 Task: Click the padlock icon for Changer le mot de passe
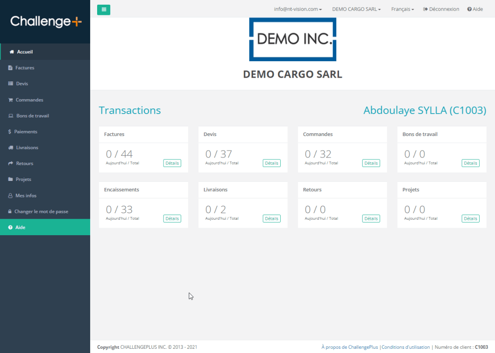click(x=10, y=212)
